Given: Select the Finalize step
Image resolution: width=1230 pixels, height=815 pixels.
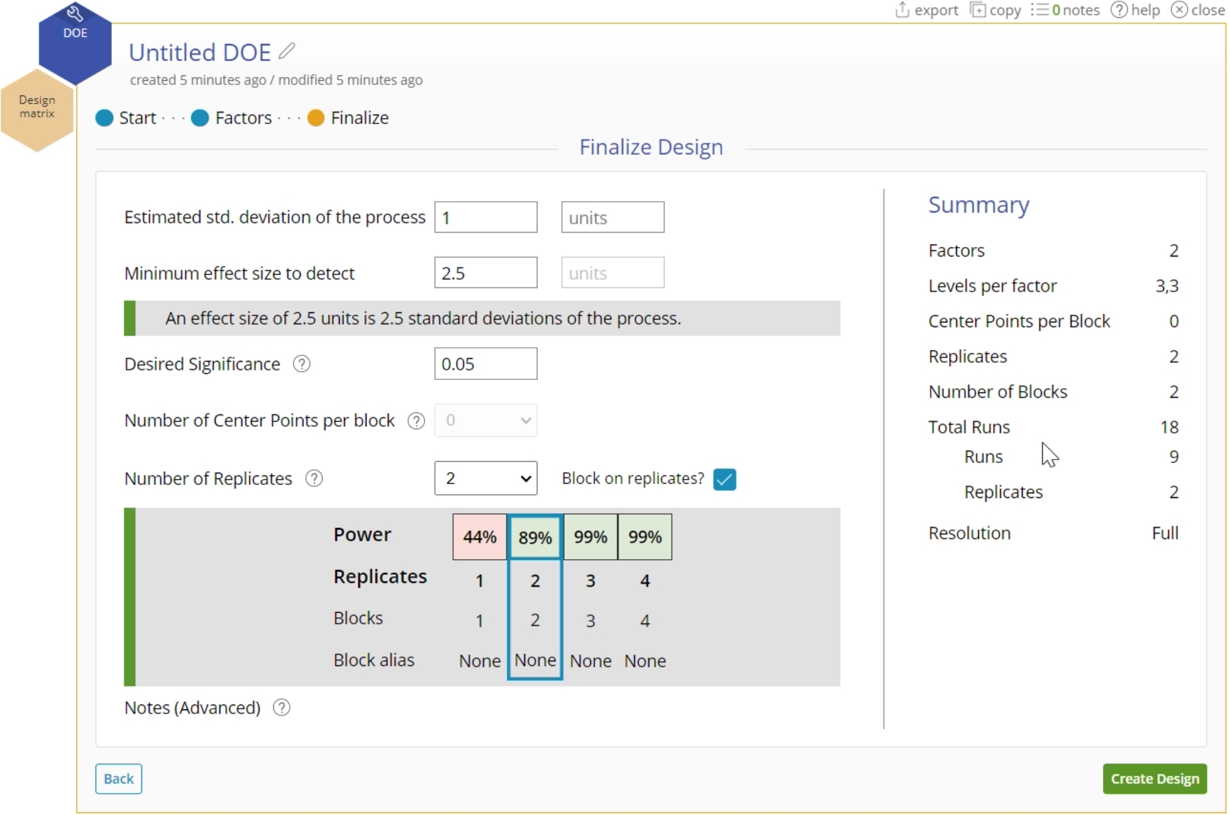Looking at the screenshot, I should [348, 118].
